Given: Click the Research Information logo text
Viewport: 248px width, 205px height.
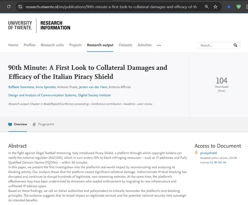Looking at the screenshot, I should click(x=55, y=25).
